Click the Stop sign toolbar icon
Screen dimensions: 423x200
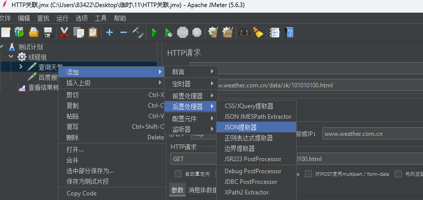coord(183,33)
